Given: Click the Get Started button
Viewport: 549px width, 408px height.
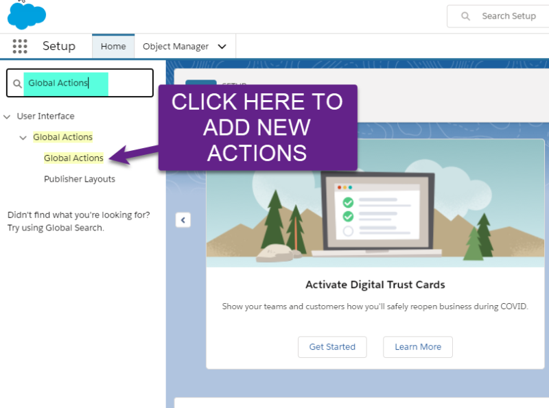Looking at the screenshot, I should 332,347.
